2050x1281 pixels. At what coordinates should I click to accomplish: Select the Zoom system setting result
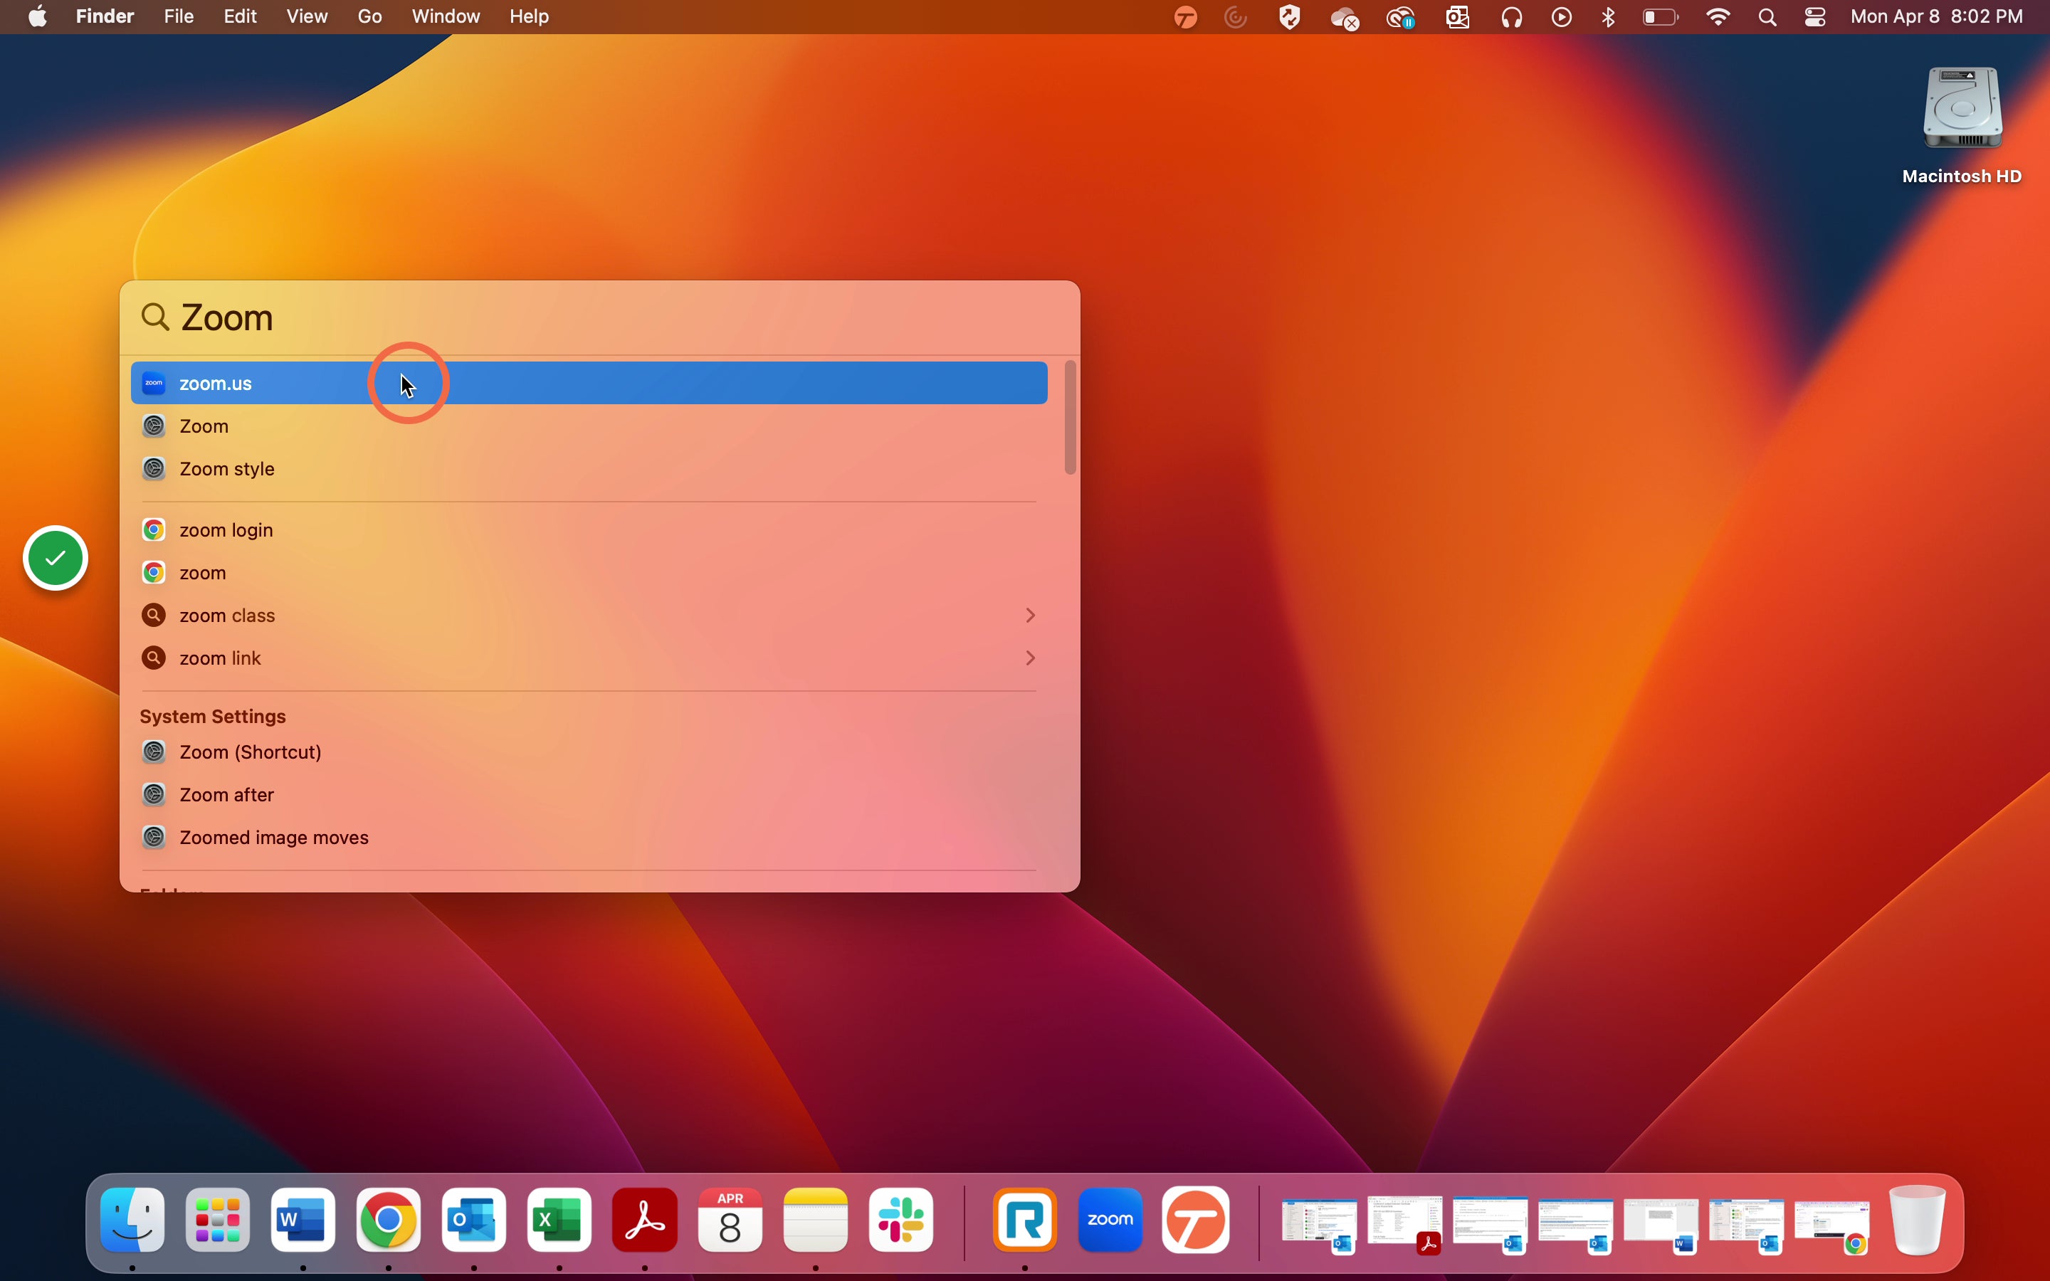[x=589, y=426]
